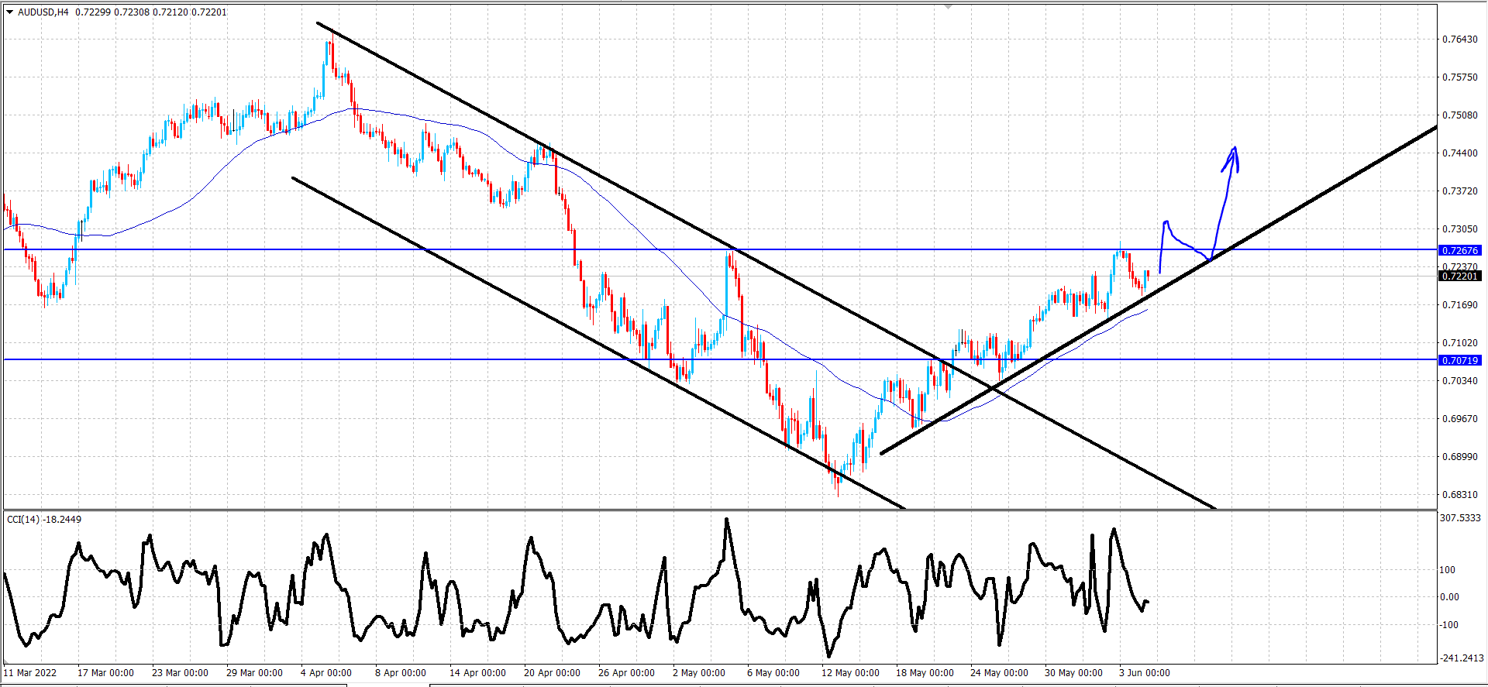Click the 24 May 00:00 date label
Image resolution: width=1488 pixels, height=687 pixels.
click(999, 672)
